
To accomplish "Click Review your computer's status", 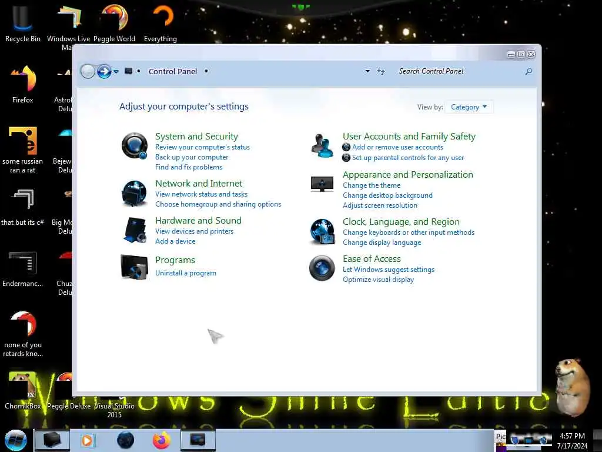I will point(202,147).
